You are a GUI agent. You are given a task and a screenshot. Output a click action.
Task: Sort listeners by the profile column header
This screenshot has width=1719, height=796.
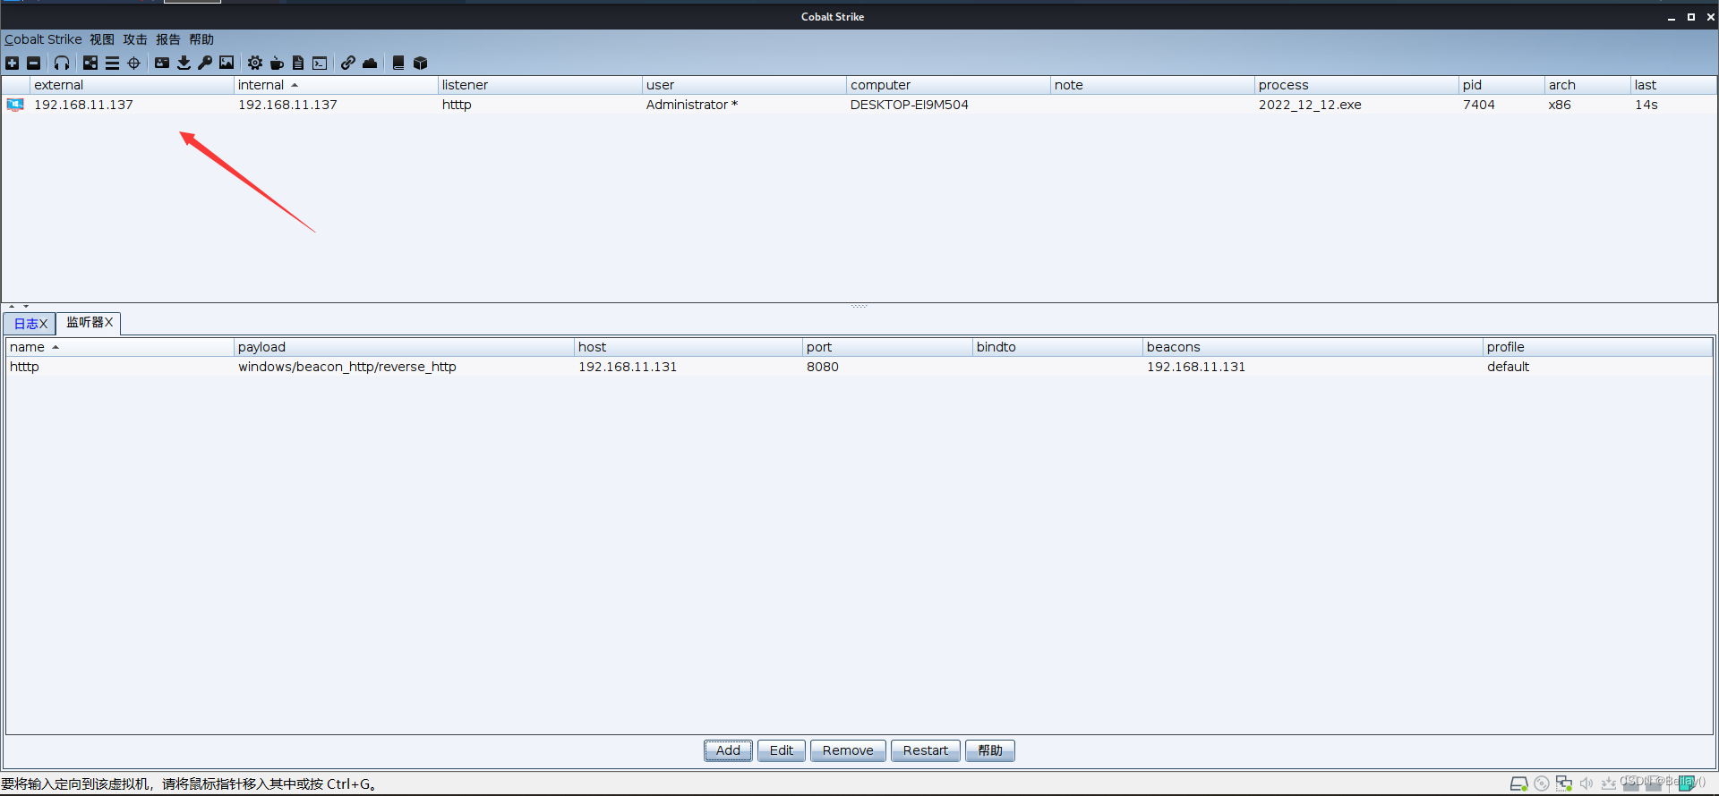coord(1597,347)
